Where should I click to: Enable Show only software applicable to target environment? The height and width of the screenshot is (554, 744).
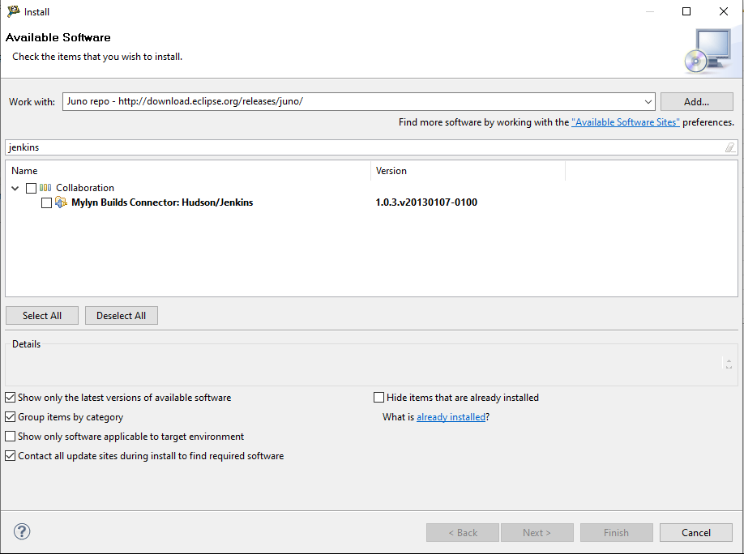coord(10,437)
